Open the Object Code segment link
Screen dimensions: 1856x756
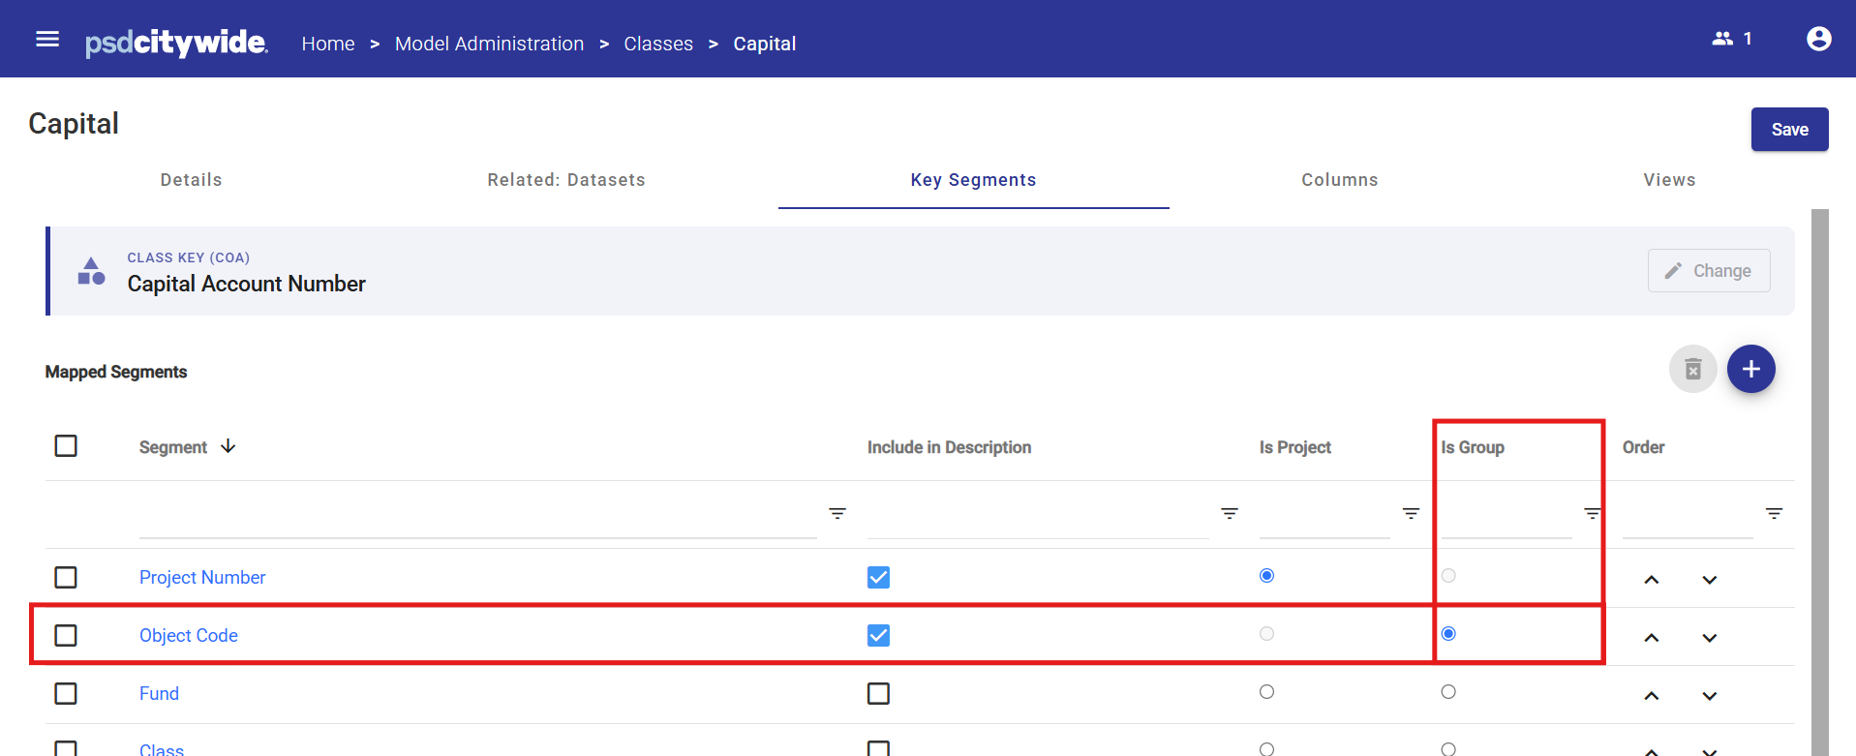189,636
